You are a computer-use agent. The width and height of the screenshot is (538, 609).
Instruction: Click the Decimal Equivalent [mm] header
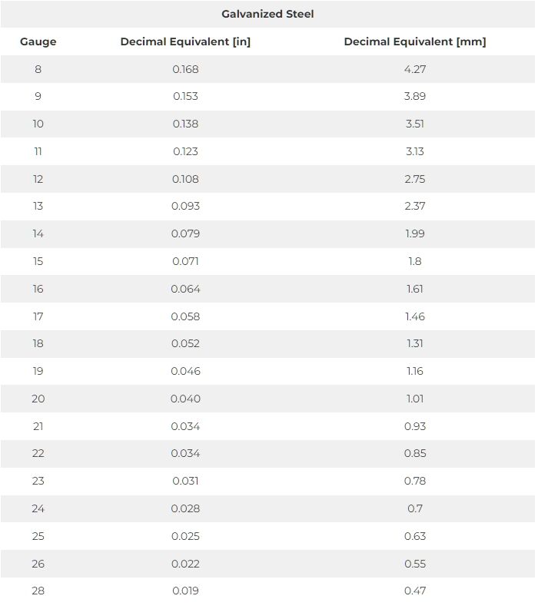pyautogui.click(x=415, y=41)
